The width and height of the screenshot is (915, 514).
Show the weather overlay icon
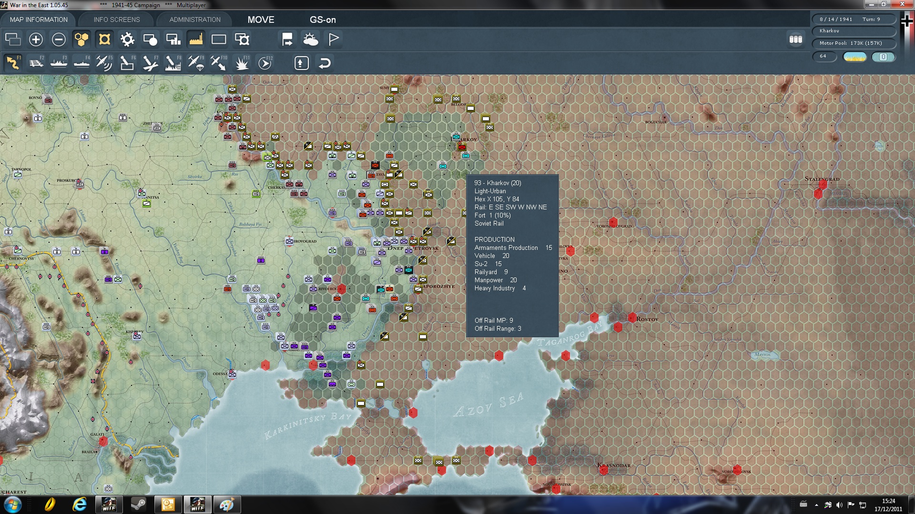(x=311, y=39)
